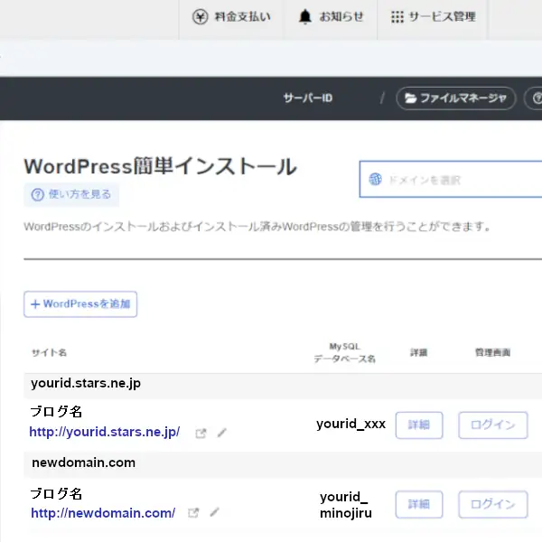Click 詳細 column header
This screenshot has height=542, width=542.
coord(418,352)
